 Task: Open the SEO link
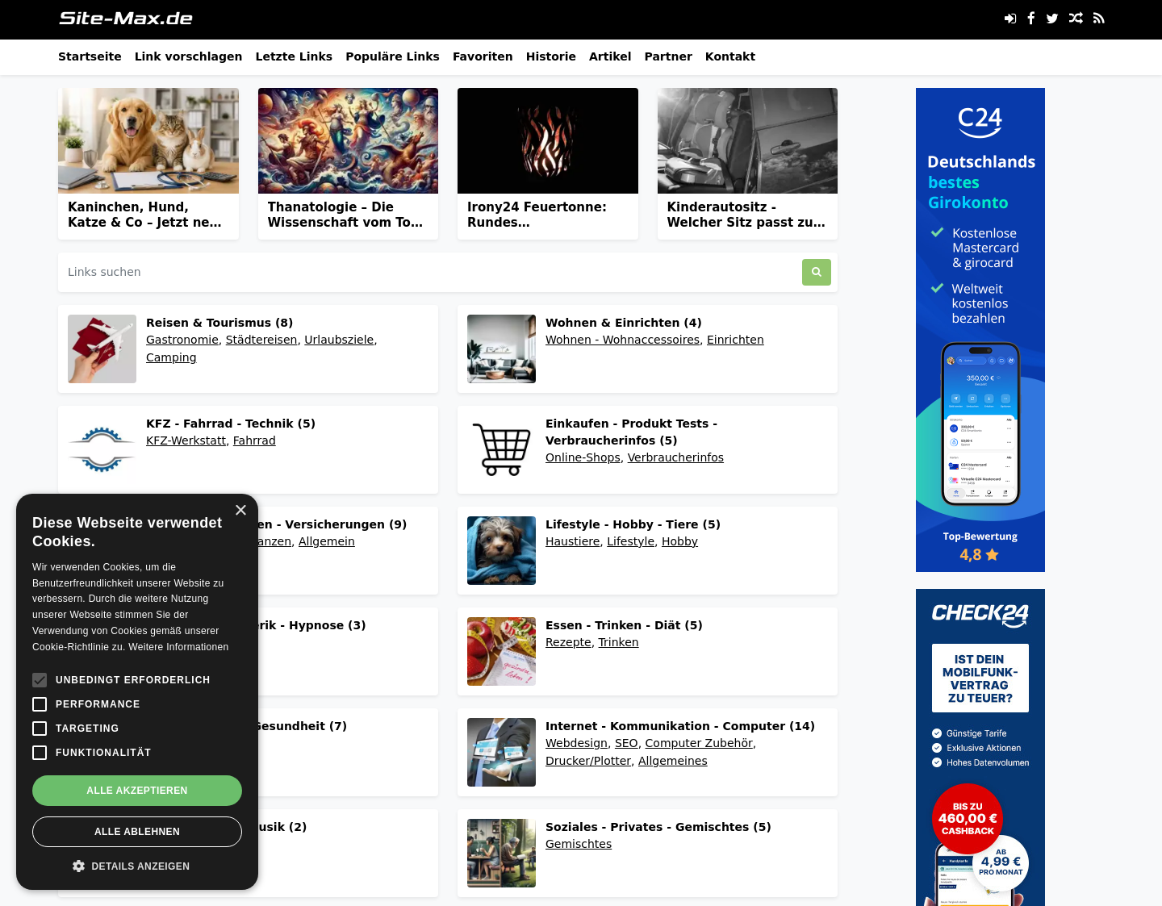(626, 743)
